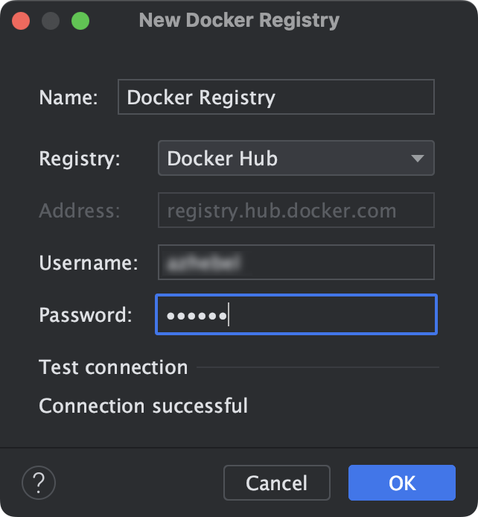478x517 pixels.
Task: Click the Password label
Action: [x=86, y=315]
